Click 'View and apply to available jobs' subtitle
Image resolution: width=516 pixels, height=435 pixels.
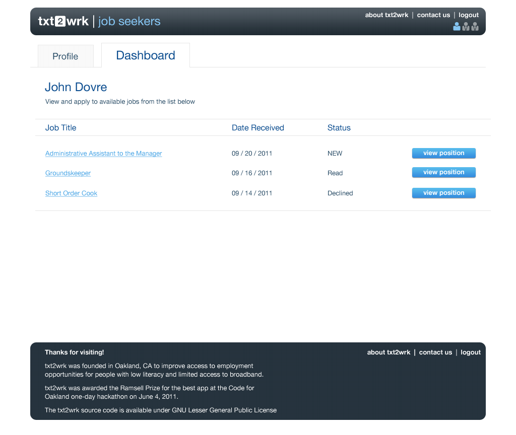coord(120,102)
